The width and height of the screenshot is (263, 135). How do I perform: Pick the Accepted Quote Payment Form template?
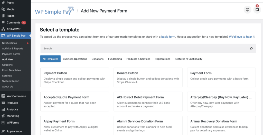(x=75, y=102)
